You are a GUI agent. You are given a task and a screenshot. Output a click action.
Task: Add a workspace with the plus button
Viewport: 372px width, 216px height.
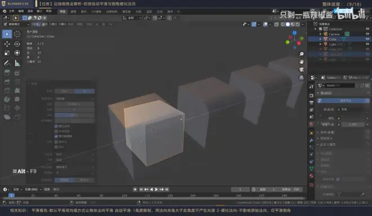179,11
